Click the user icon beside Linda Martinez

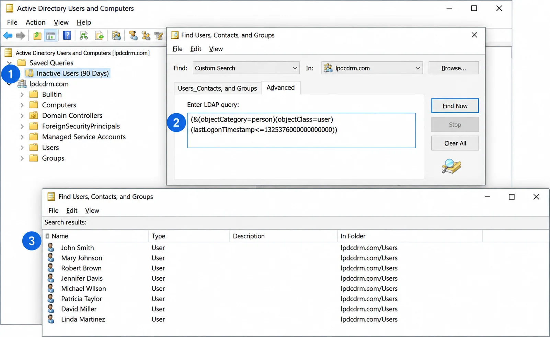click(x=51, y=319)
